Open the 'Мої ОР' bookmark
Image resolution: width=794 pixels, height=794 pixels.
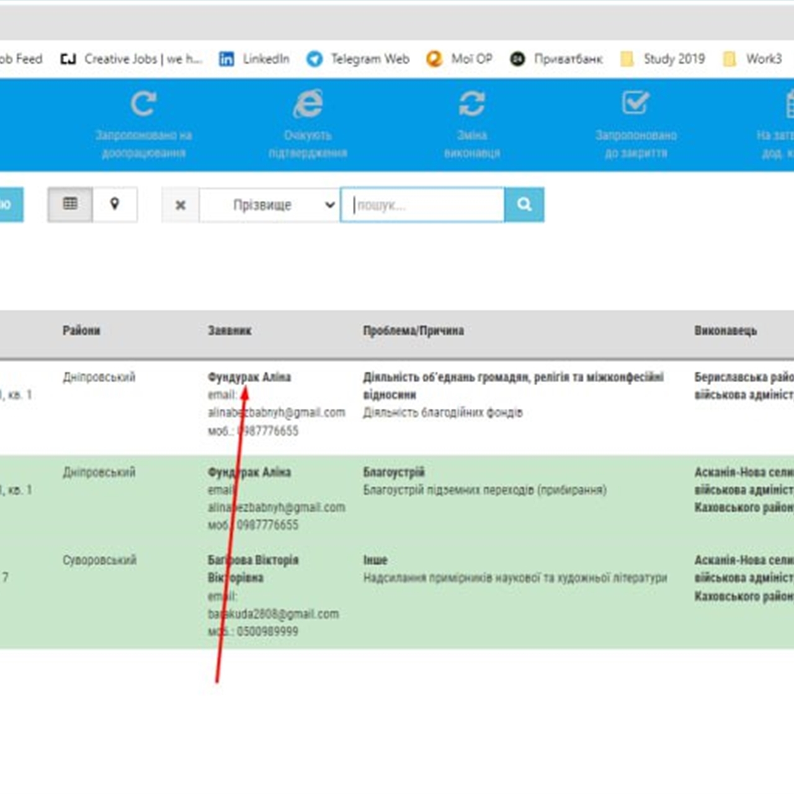tap(460, 59)
